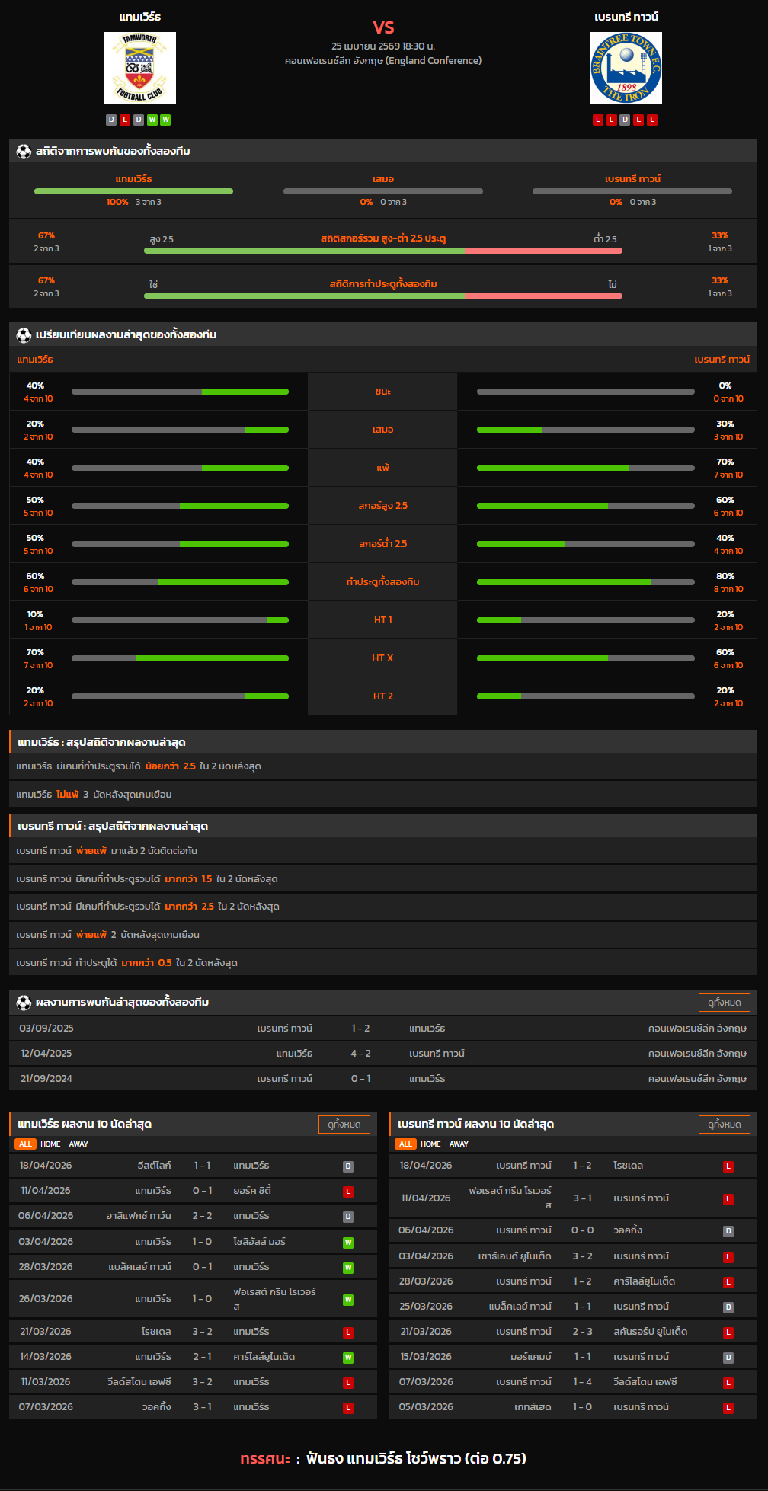
Task: Click the Tamworth head-to-head win percentage bar
Action: [x=133, y=191]
